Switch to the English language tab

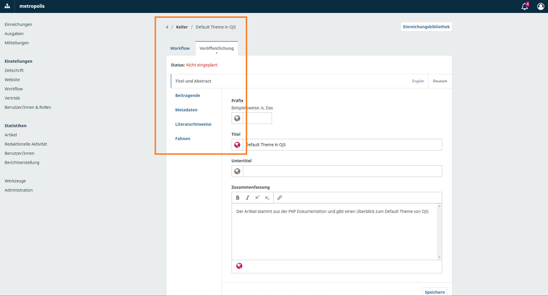(418, 81)
